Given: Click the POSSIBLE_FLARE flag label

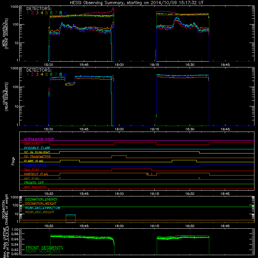Looking at the screenshot, I should 37,148.
